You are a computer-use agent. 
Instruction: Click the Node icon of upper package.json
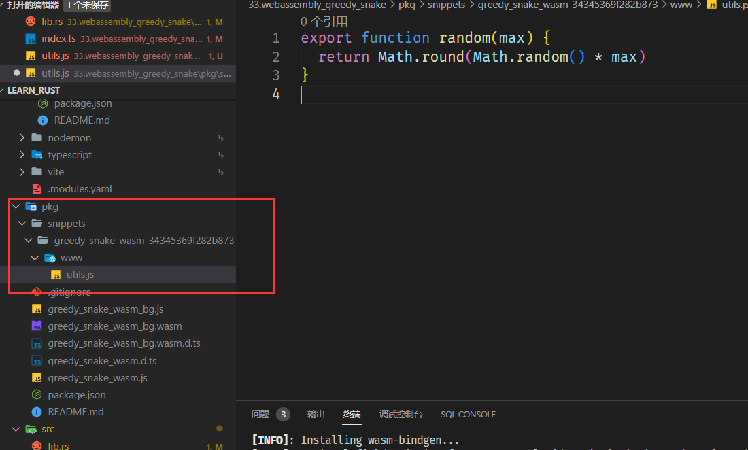point(42,103)
